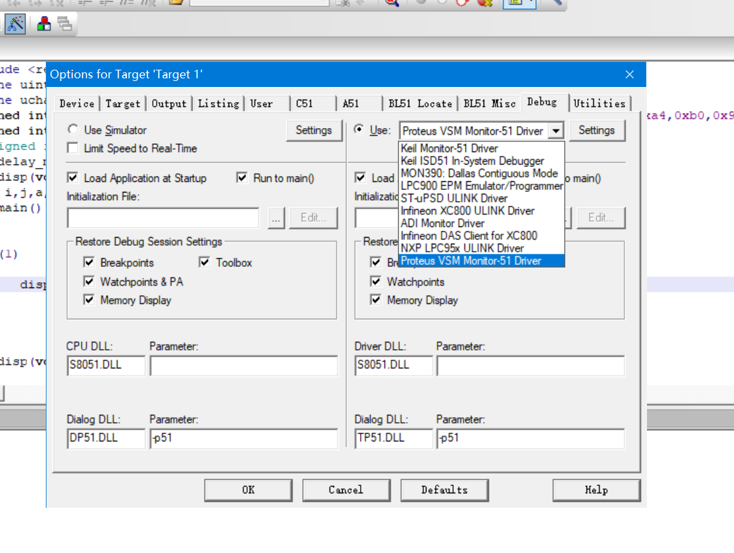Toggle driver-side Watchpoints checkbox
Viewport: 734px width, 553px height.
tap(376, 281)
